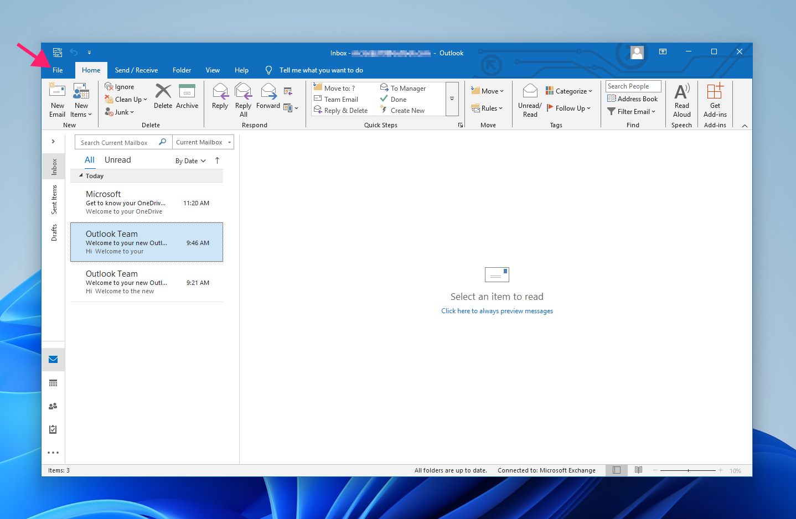Open the Outlook Team email from 9:46 AM
This screenshot has height=519, width=796.
147,242
